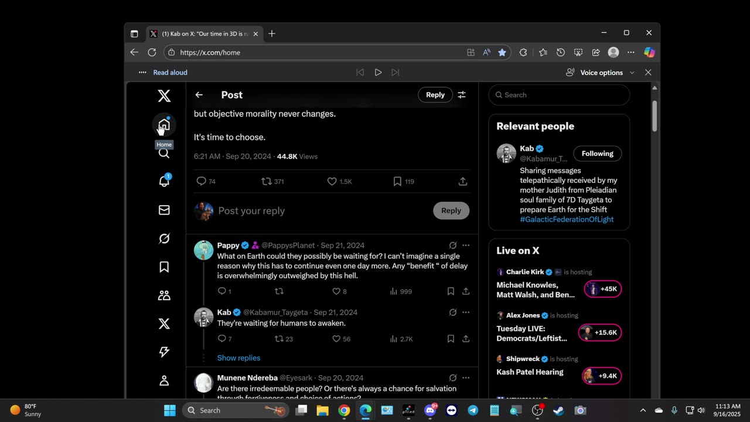Viewport: 750px width, 422px height.
Task: View analytics for Pappy's 999 views
Action: pos(401,291)
